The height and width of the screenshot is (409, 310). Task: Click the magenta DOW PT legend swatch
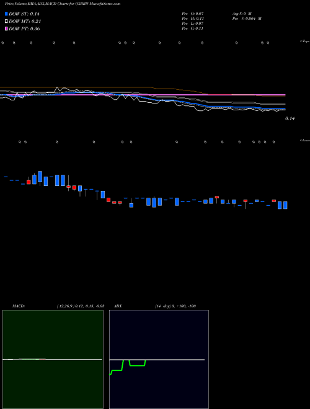point(6,29)
